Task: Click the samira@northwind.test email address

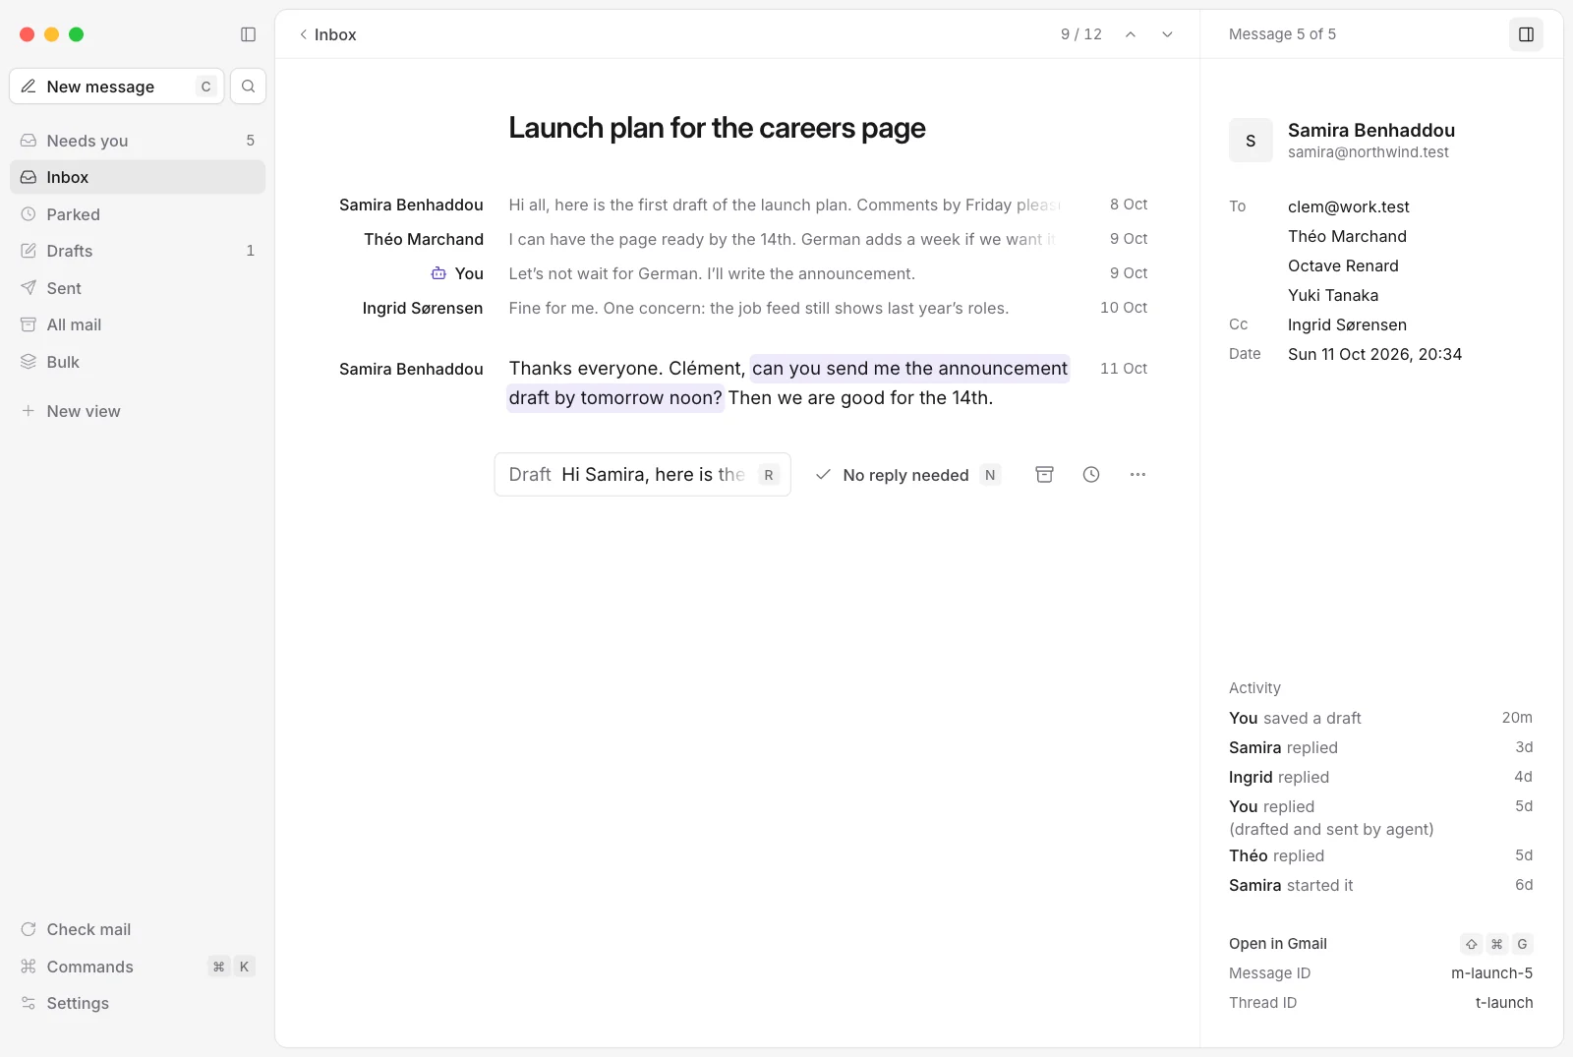Action: [x=1369, y=152]
